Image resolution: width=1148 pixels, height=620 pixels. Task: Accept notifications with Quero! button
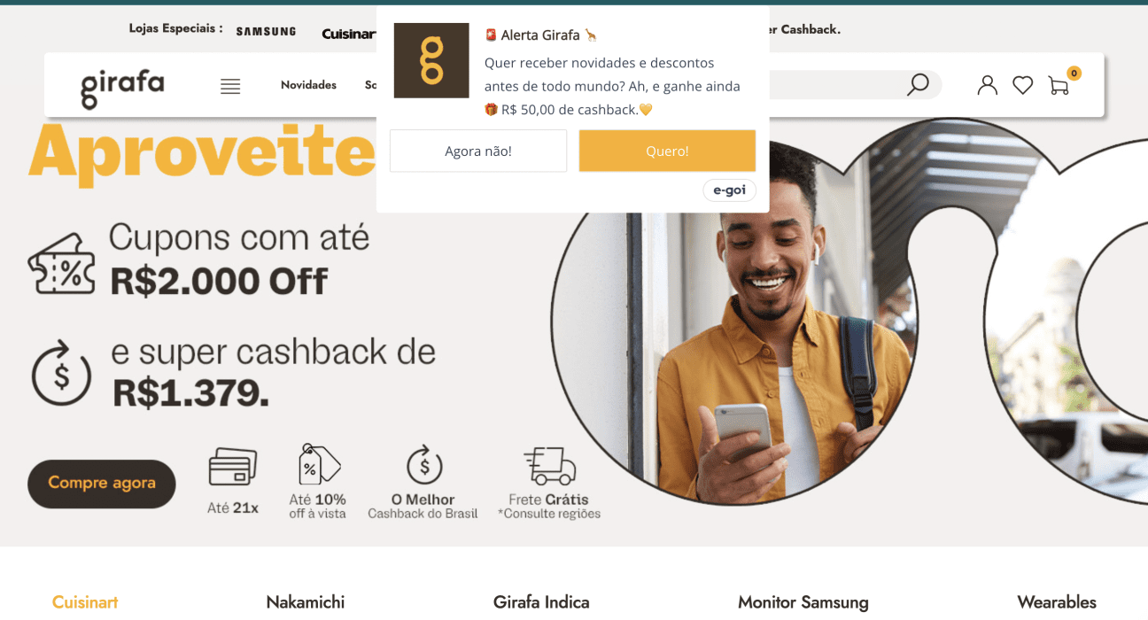pos(667,151)
